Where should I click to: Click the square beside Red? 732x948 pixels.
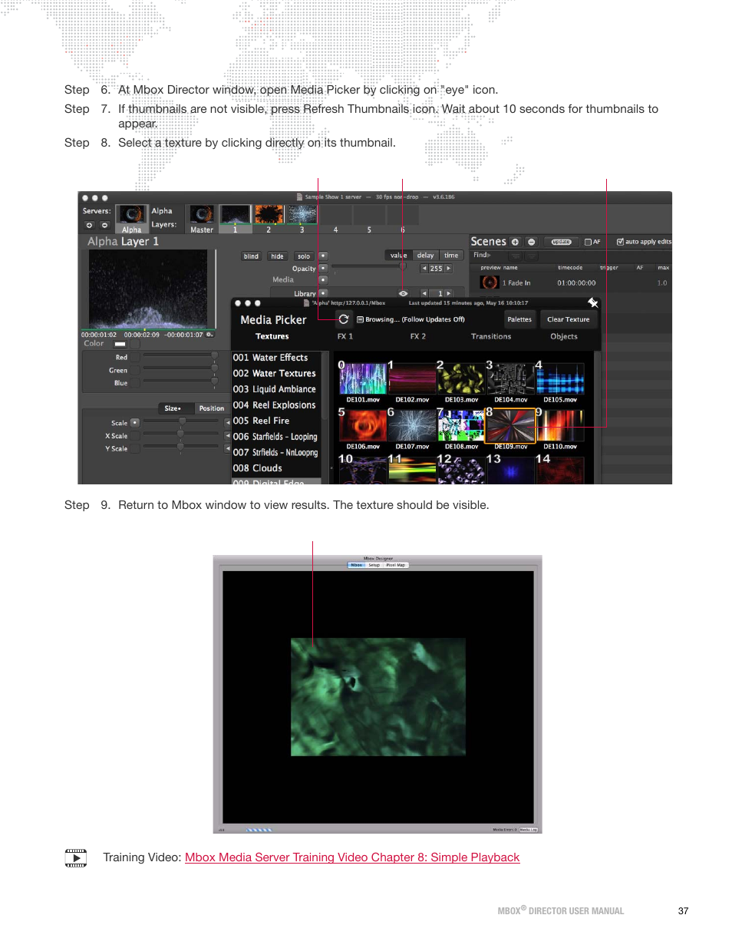[135, 357]
